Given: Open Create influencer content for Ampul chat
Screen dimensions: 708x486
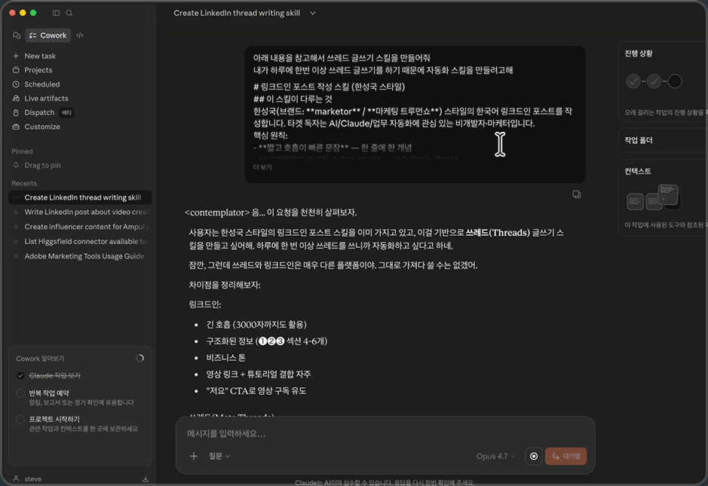Looking at the screenshot, I should 80,227.
